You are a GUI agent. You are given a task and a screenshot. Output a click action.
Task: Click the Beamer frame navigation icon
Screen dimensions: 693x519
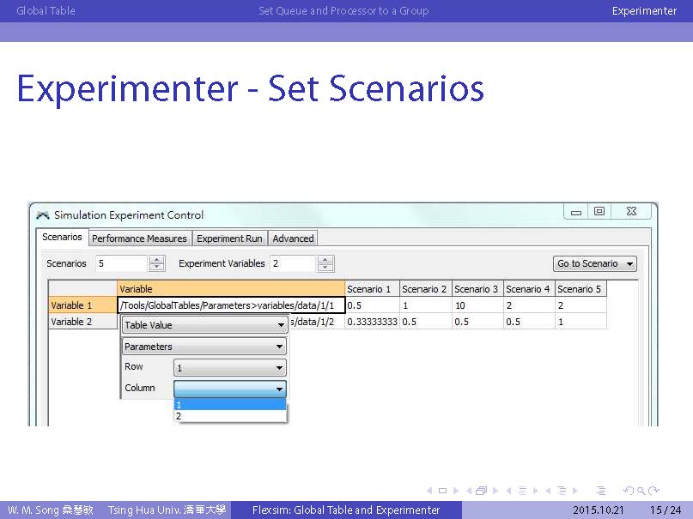[x=481, y=491]
